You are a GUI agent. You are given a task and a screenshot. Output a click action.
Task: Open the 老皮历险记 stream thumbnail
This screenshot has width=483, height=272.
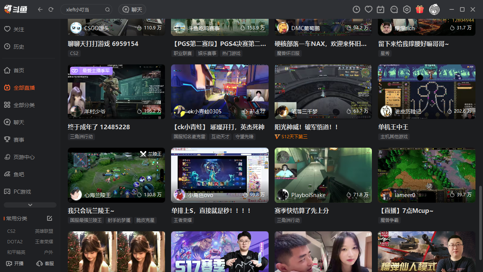(426, 92)
